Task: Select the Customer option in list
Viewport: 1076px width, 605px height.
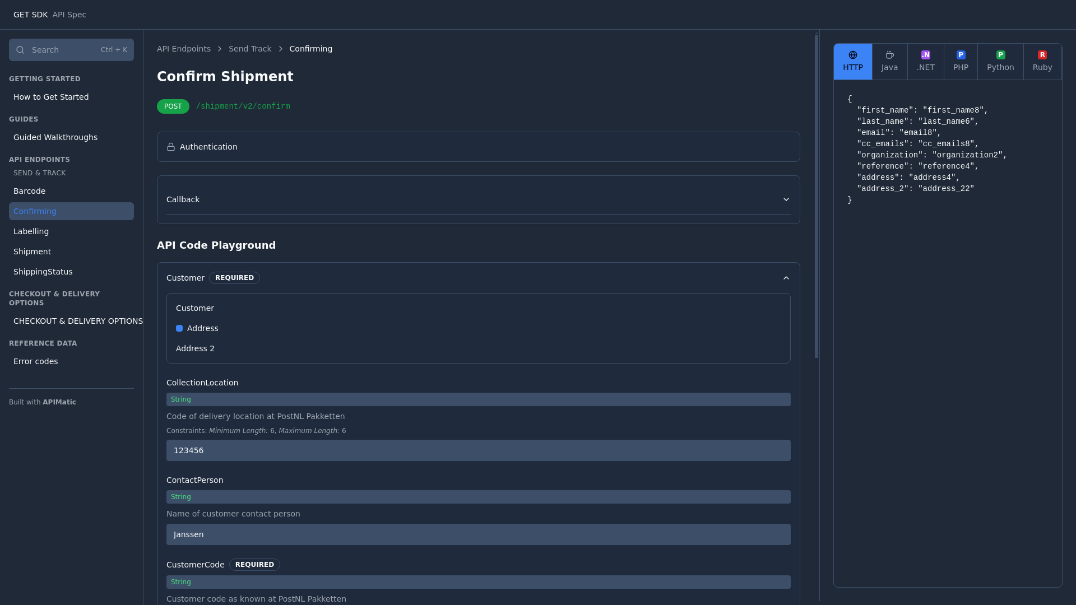Action: 195,308
